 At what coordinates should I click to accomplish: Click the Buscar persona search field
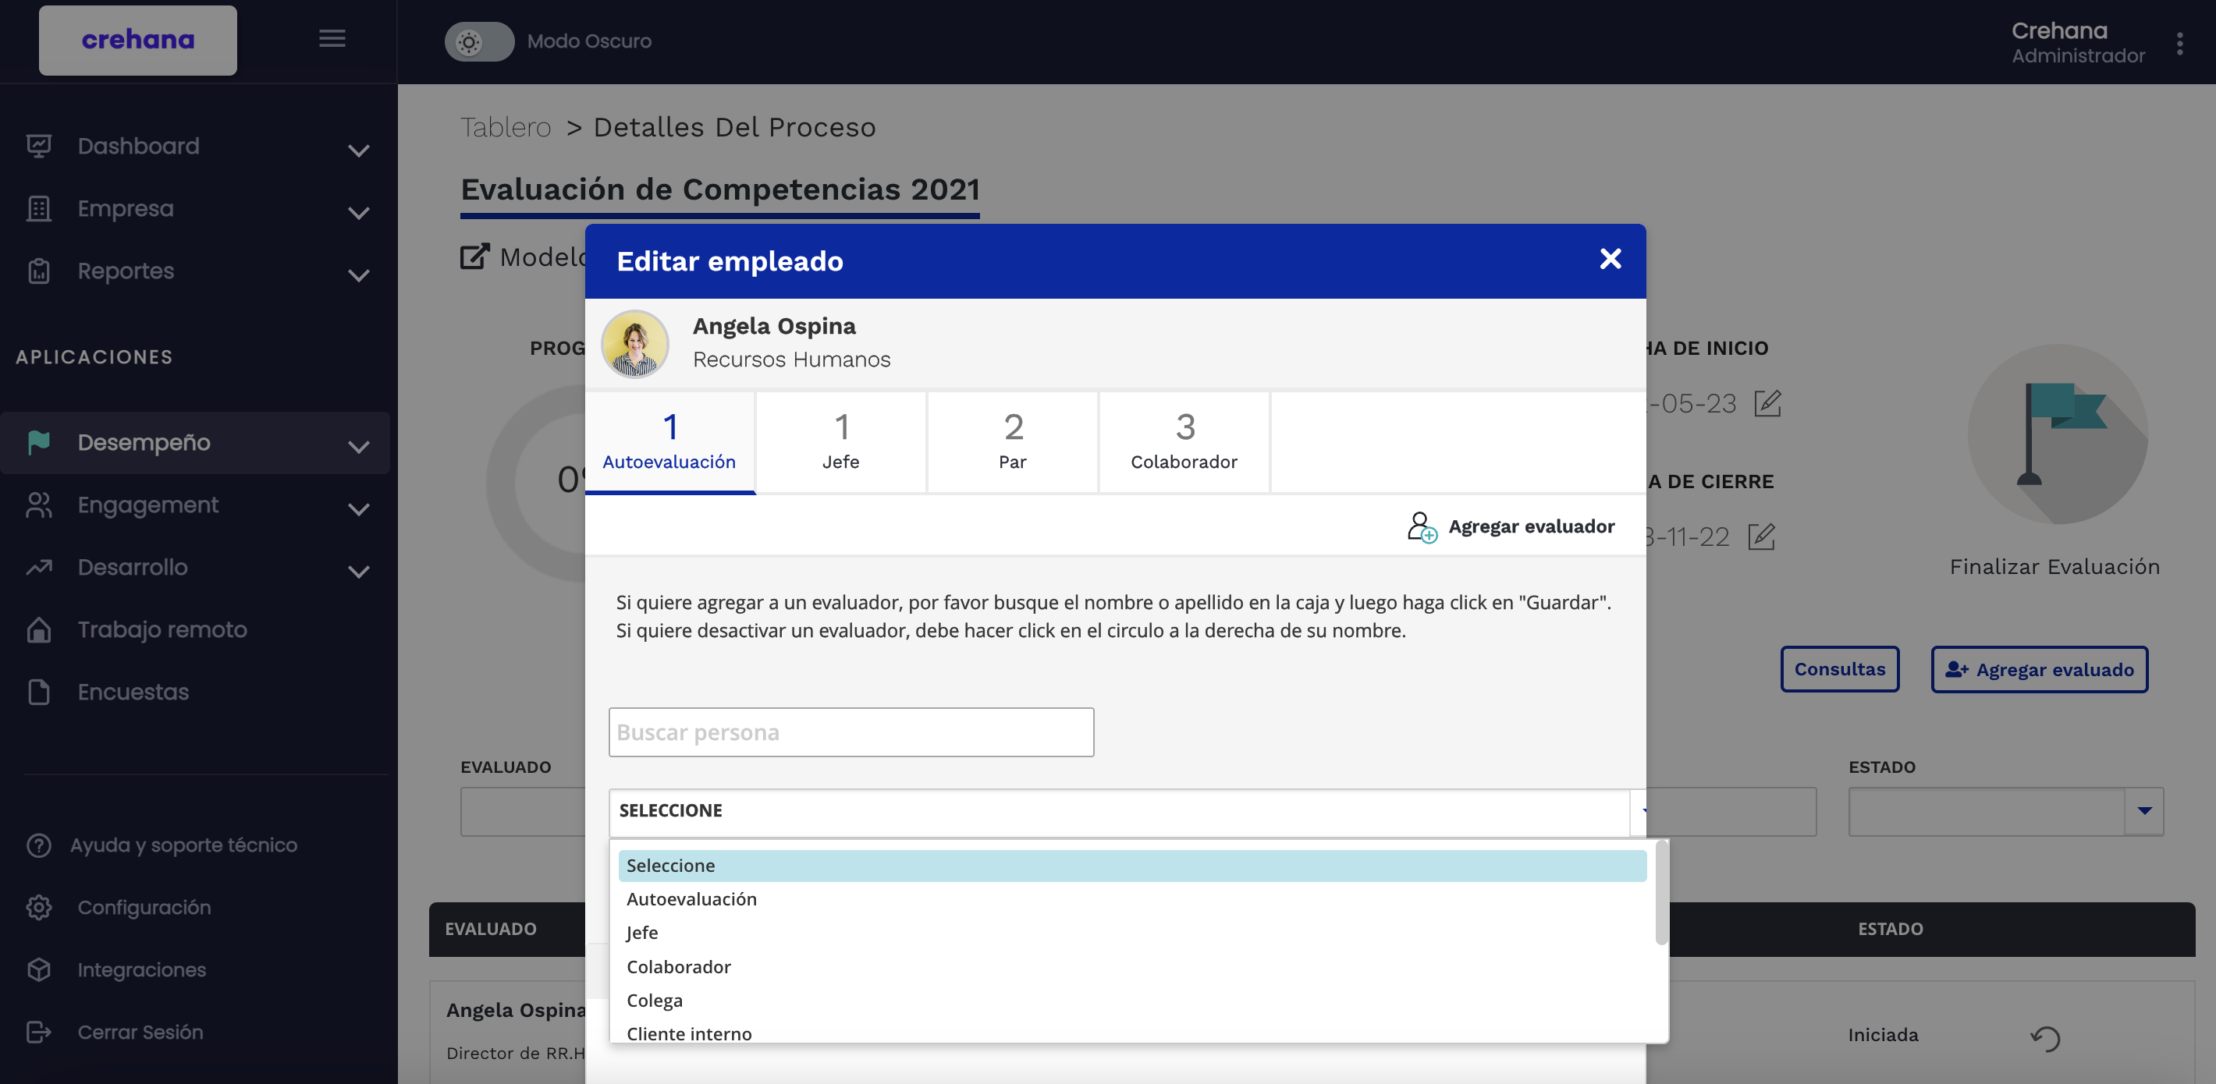(x=851, y=732)
